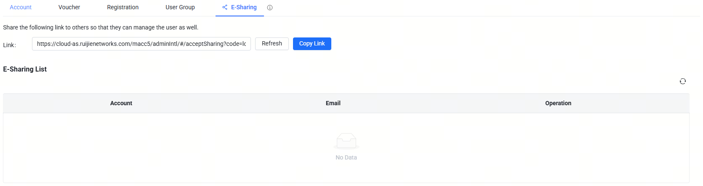Click the share icon on the E-Sharing tab
The height and width of the screenshot is (186, 703).
225,7
